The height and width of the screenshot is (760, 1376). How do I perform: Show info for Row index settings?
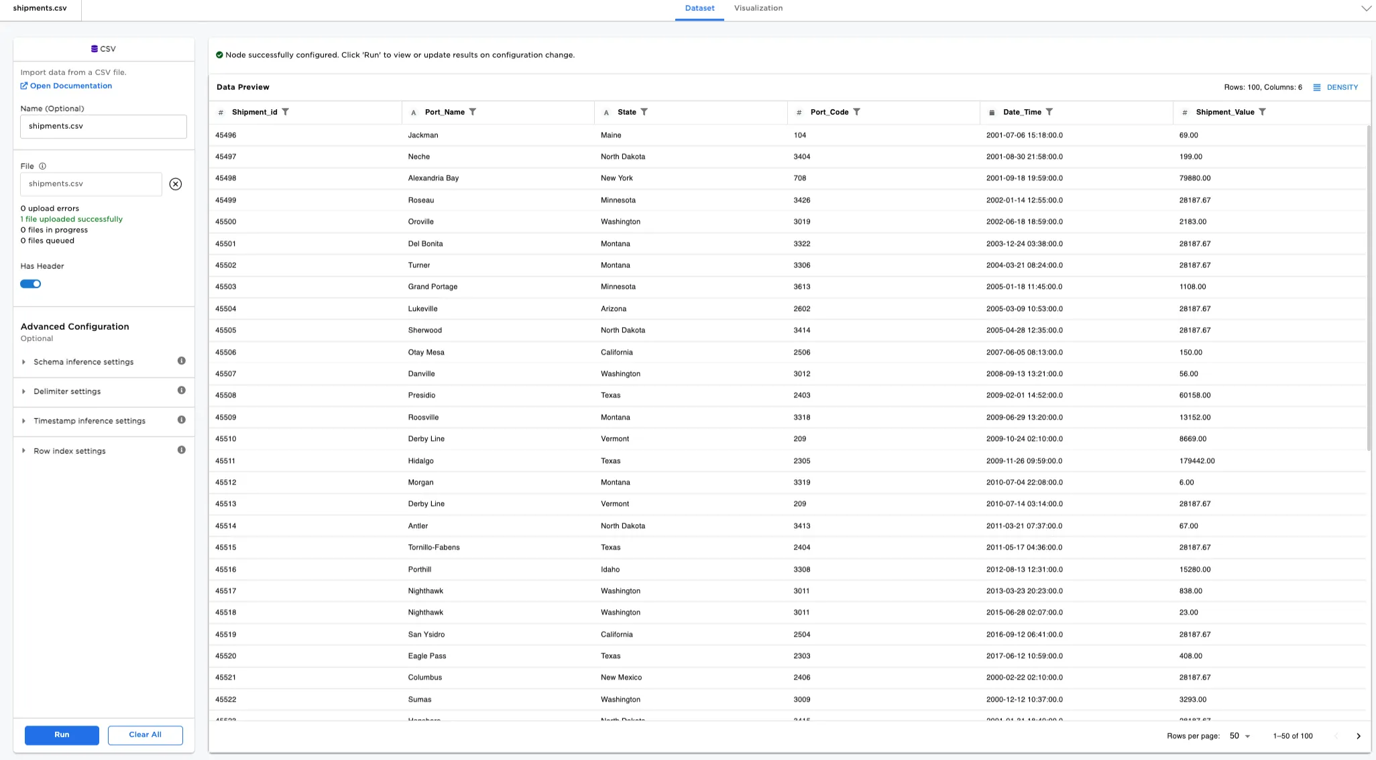(182, 450)
